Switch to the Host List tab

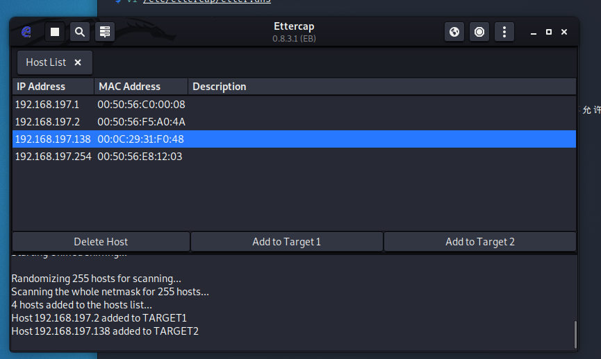pyautogui.click(x=46, y=62)
